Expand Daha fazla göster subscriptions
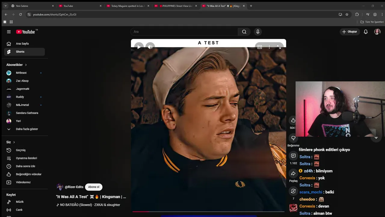385x217 pixels. [24, 129]
